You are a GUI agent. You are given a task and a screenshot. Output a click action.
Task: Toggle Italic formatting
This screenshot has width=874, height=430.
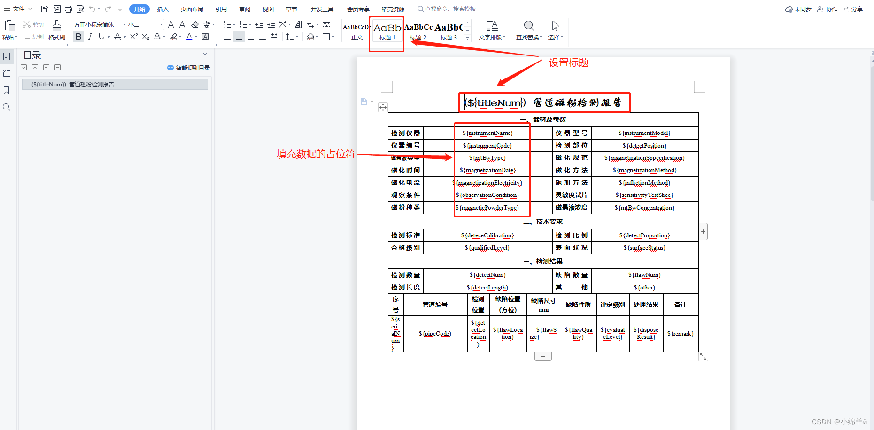[90, 37]
